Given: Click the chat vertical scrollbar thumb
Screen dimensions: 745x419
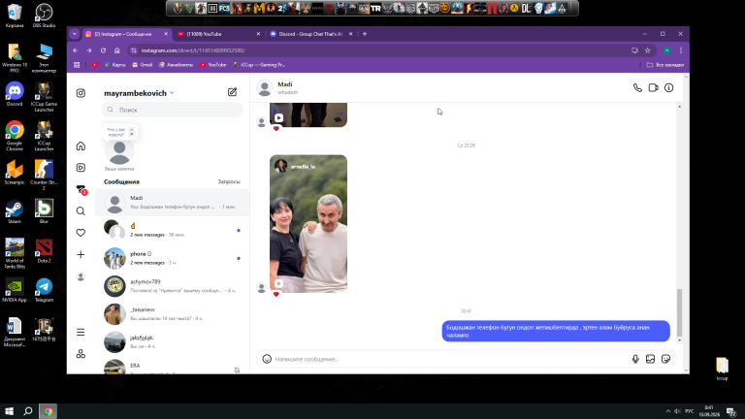Looking at the screenshot, I should pyautogui.click(x=679, y=312).
